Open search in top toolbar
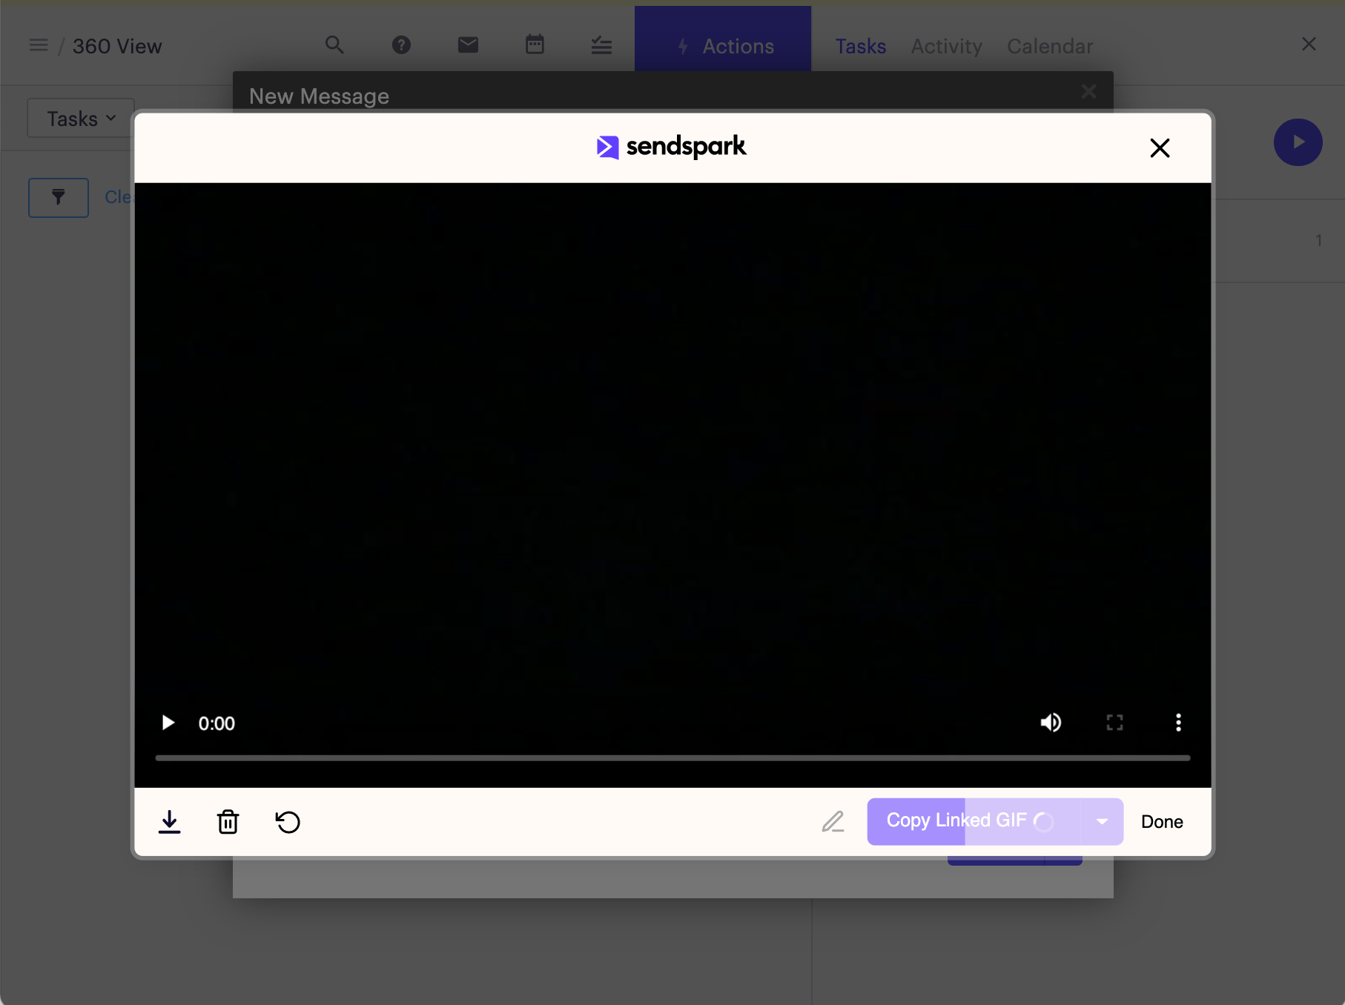The image size is (1345, 1005). [x=334, y=45]
